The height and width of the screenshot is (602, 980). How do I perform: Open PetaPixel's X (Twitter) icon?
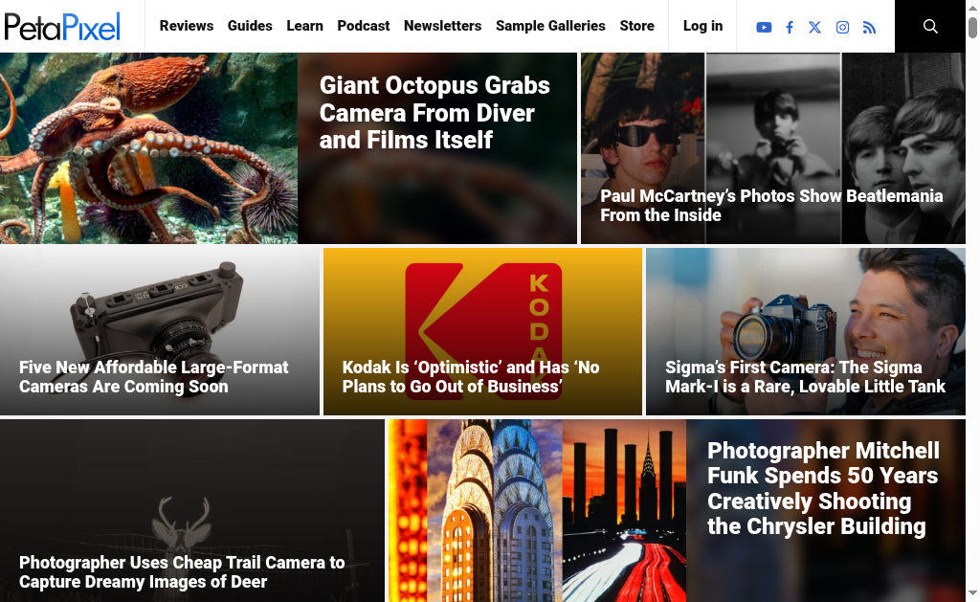815,27
